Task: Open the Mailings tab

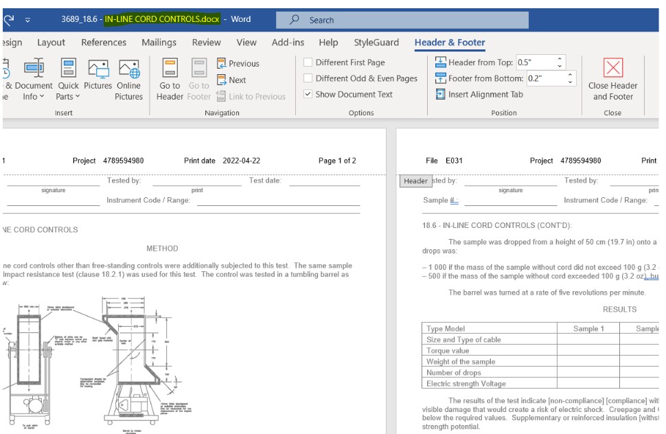Action: 159,43
